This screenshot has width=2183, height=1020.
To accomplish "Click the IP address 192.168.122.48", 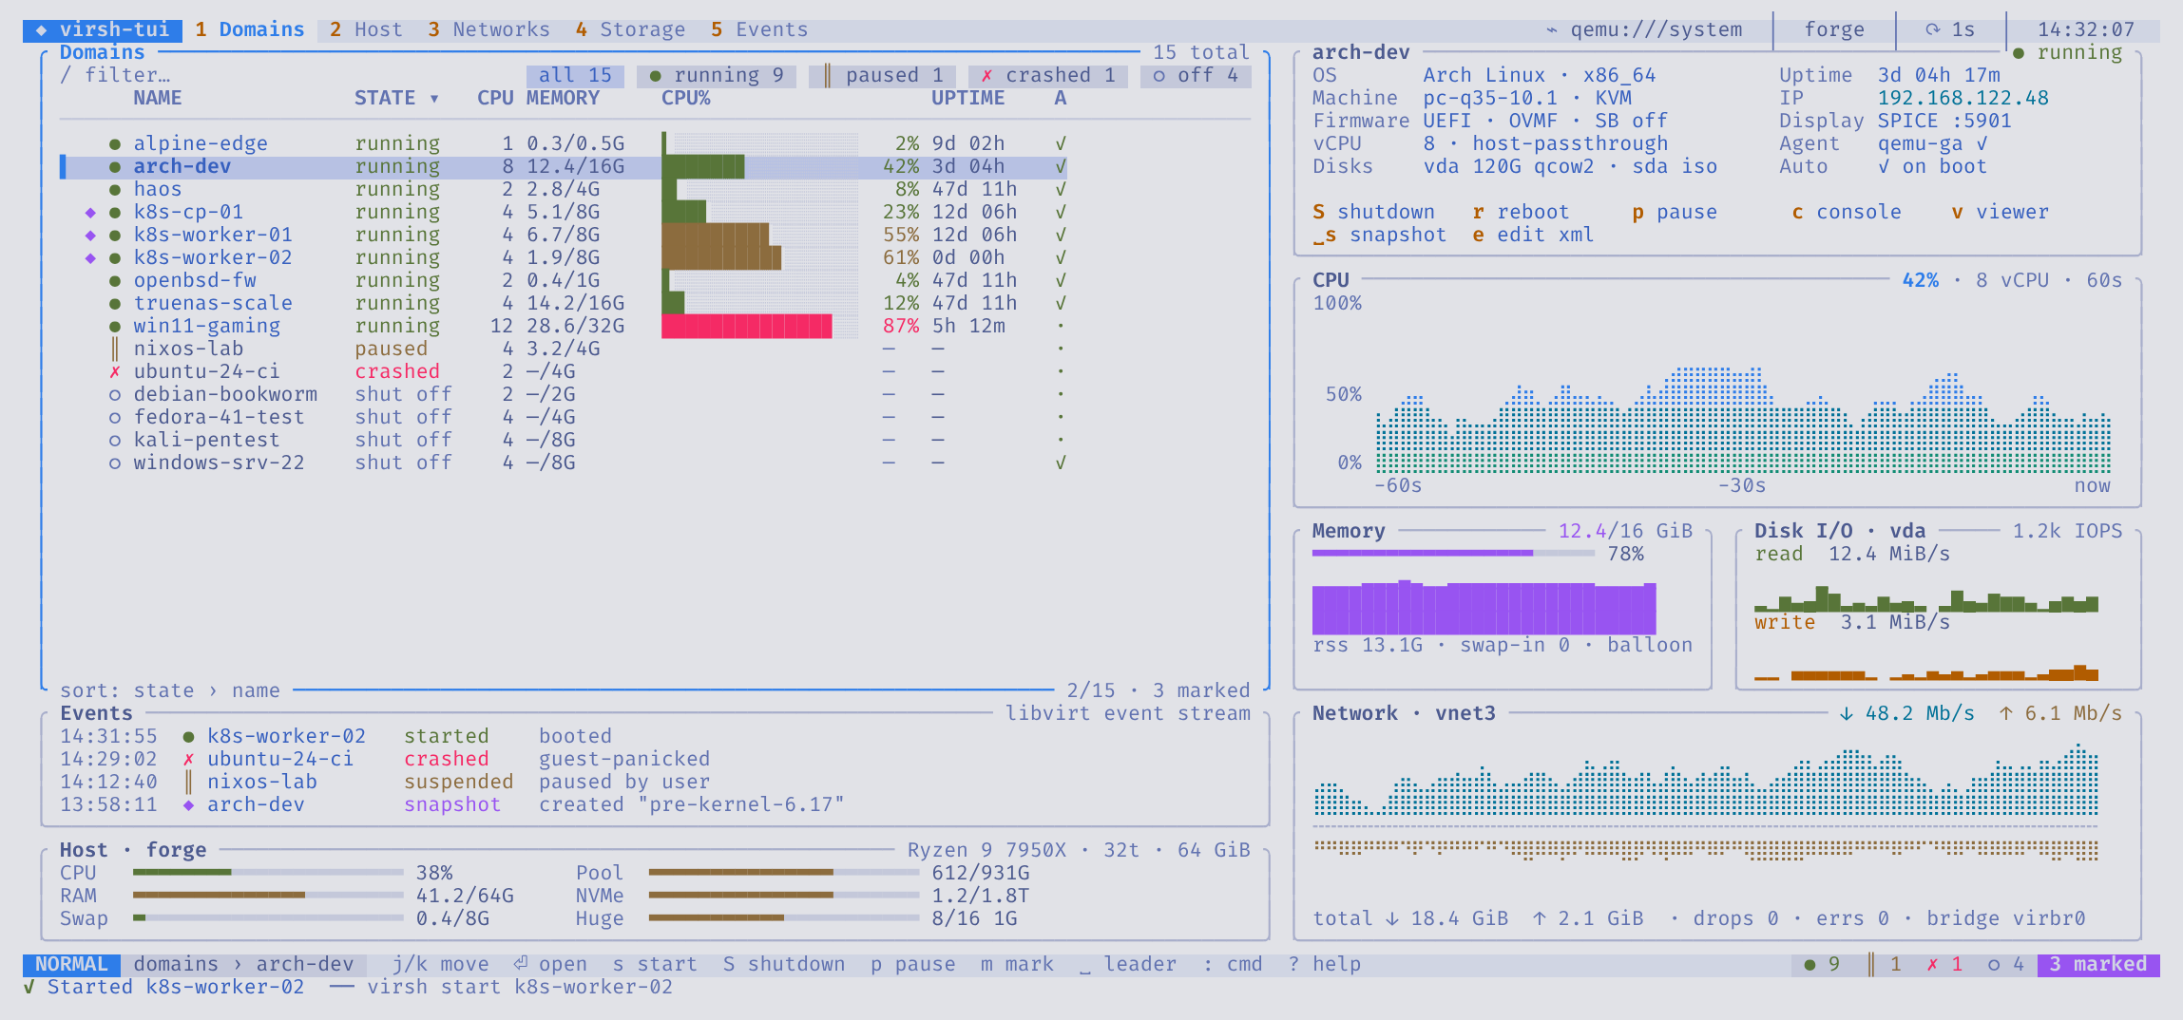I will click(1963, 98).
